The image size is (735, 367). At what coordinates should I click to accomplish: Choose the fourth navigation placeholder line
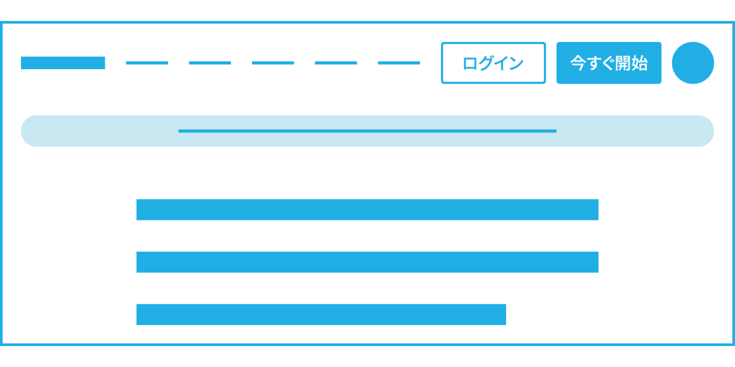(x=336, y=63)
